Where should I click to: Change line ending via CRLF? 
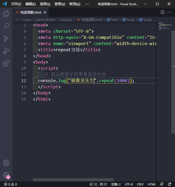point(140,184)
